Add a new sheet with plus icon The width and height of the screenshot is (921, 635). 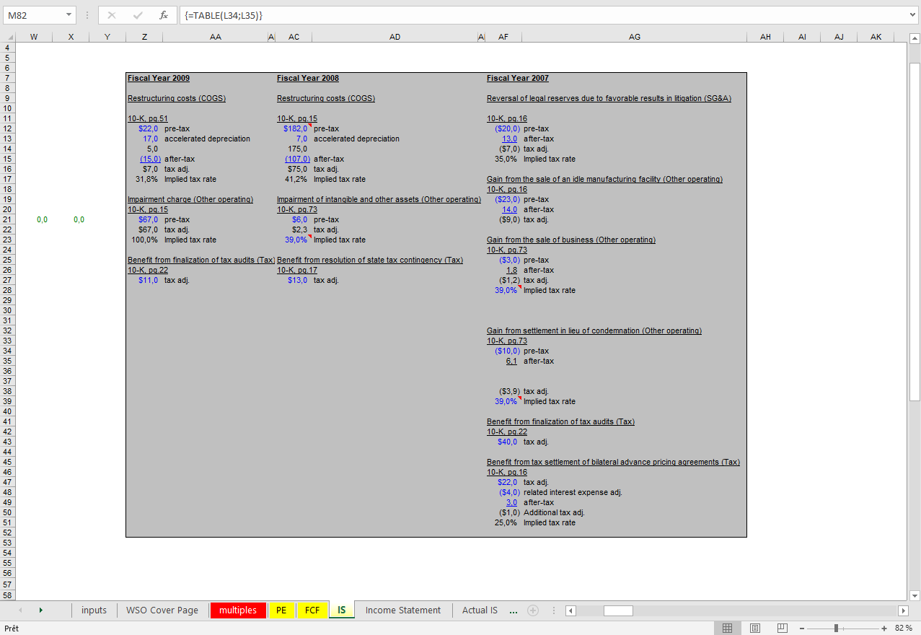(x=533, y=610)
